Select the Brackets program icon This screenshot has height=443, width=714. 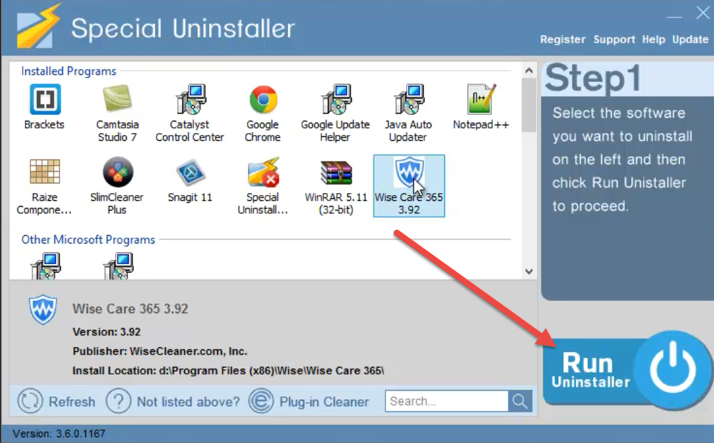click(45, 99)
